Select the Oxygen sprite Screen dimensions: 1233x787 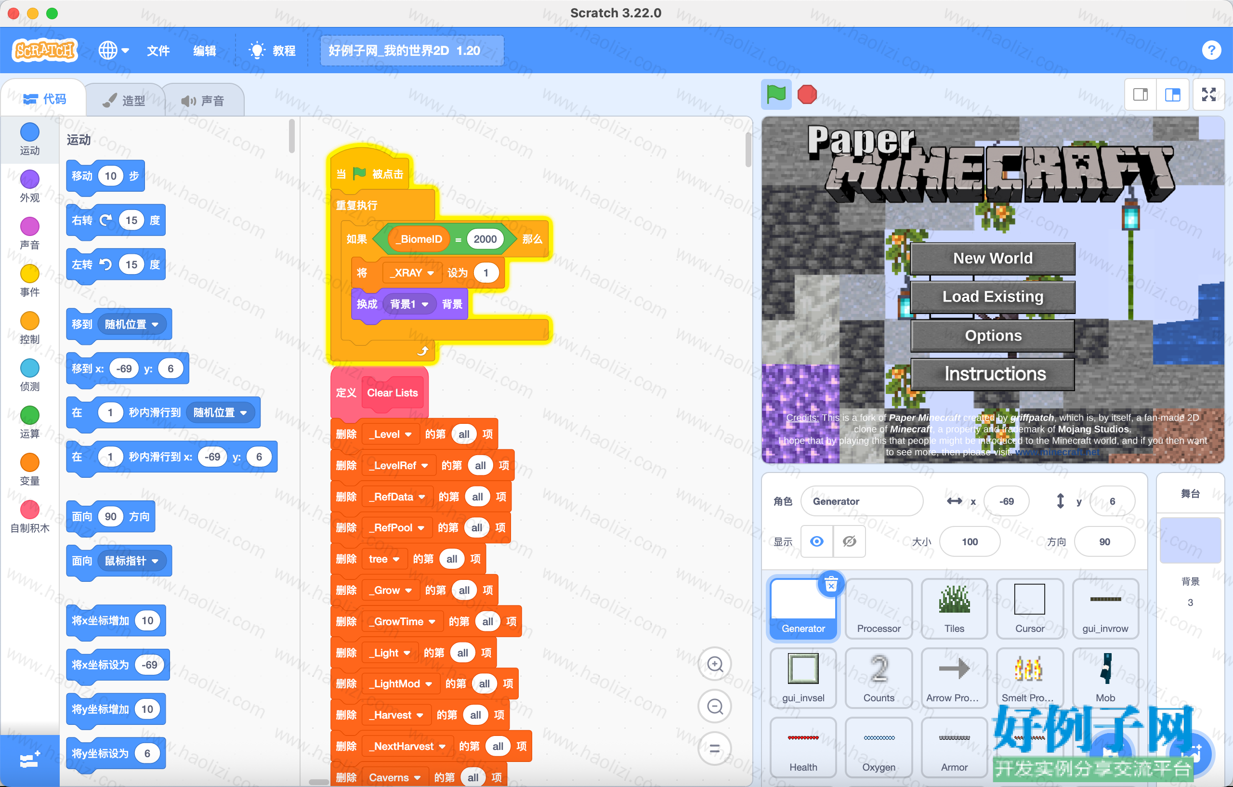[879, 748]
